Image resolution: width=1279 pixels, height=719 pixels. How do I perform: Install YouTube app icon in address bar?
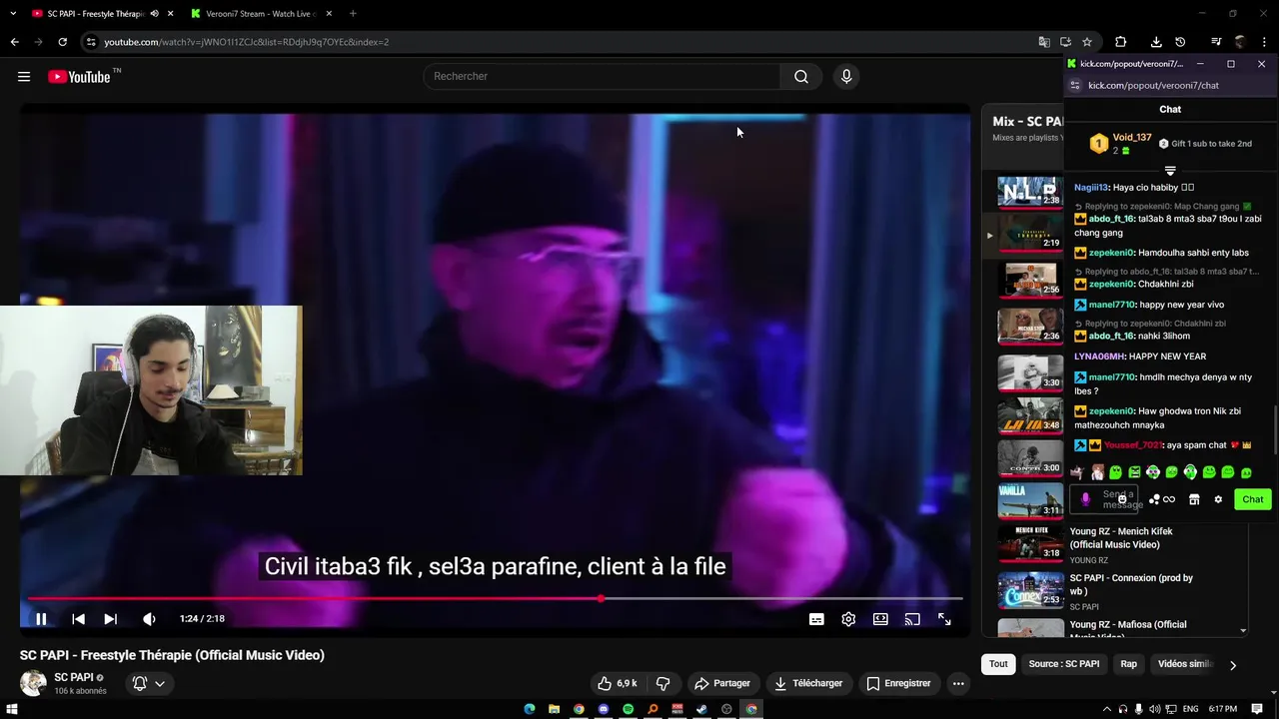point(1065,42)
